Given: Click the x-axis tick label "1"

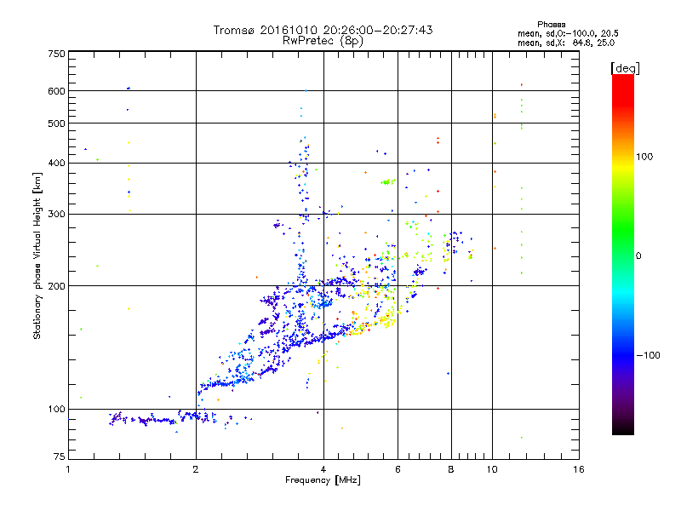Looking at the screenshot, I should [68, 469].
